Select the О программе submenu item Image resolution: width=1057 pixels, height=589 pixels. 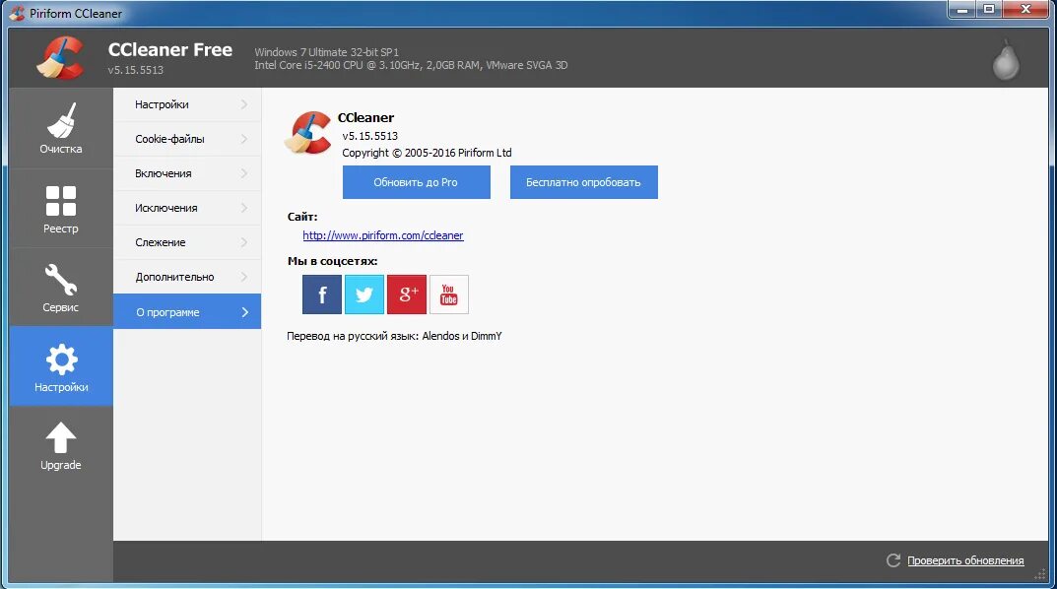pos(187,312)
